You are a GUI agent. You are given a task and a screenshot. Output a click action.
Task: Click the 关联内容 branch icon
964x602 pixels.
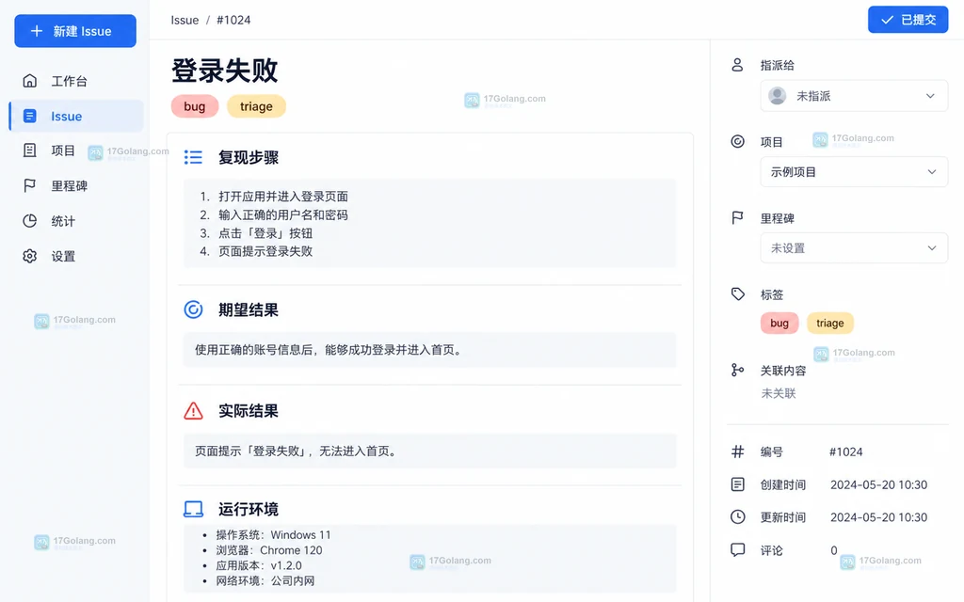[x=737, y=370]
